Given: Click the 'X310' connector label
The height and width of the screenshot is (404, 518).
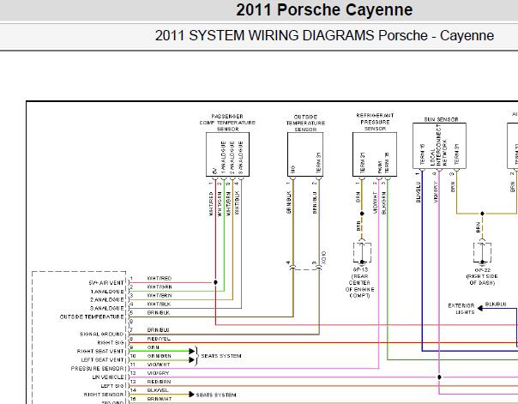Looking at the screenshot, I should [x=324, y=257].
